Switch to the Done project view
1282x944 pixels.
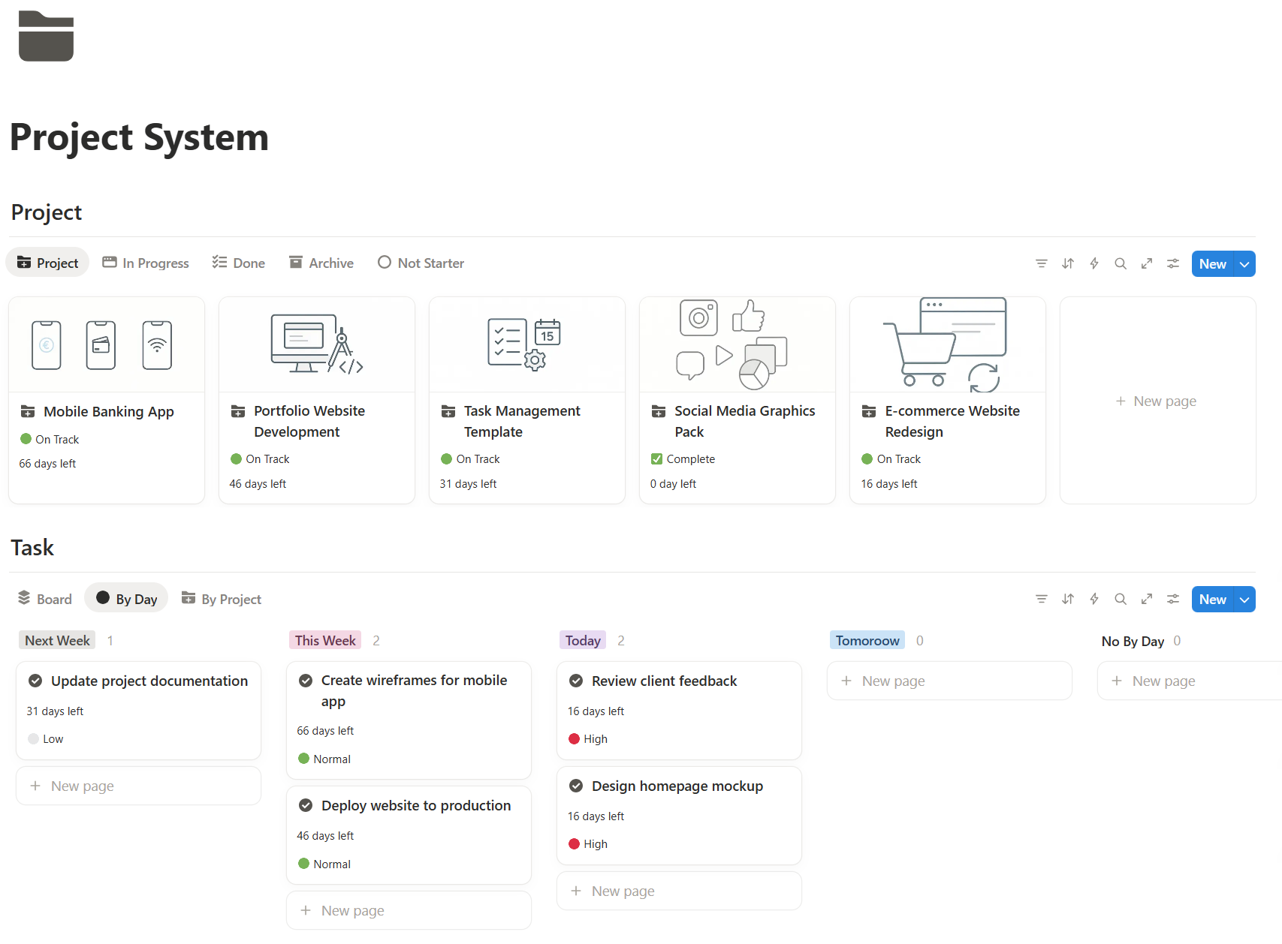click(x=239, y=263)
